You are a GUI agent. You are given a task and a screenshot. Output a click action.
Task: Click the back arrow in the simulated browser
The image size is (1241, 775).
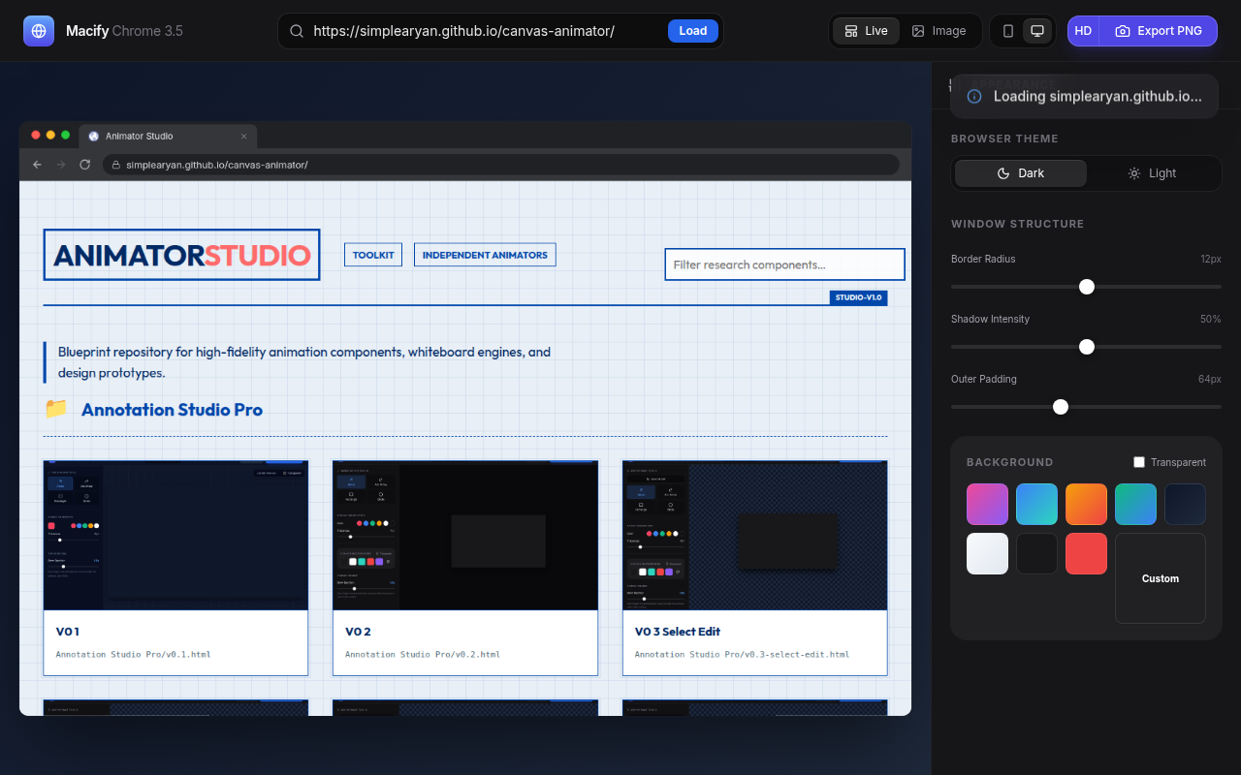[x=36, y=165]
